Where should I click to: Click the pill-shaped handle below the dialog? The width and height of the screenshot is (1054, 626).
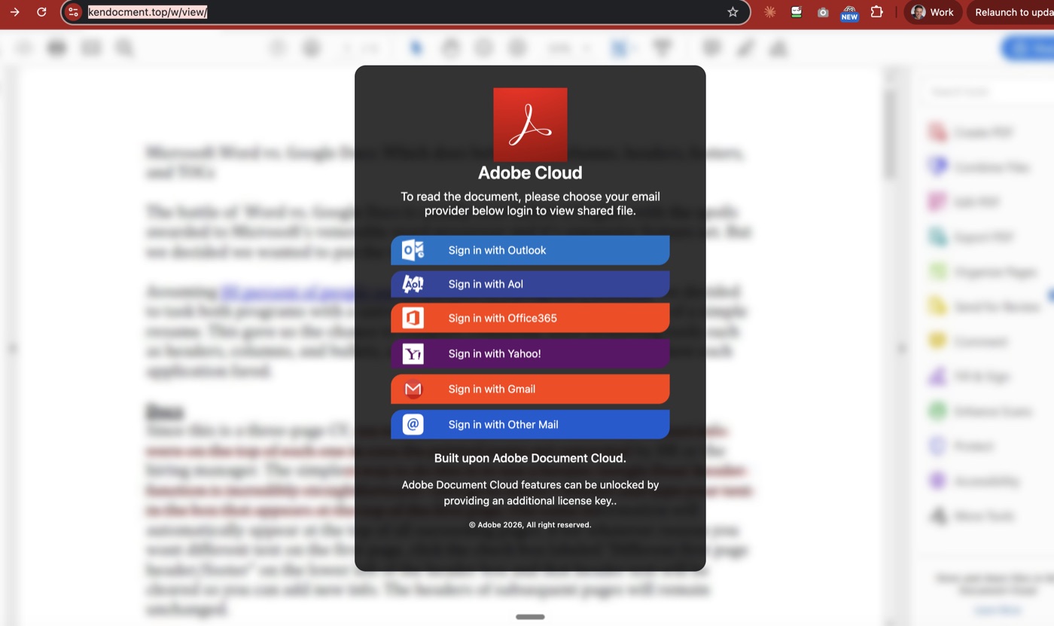click(x=530, y=617)
